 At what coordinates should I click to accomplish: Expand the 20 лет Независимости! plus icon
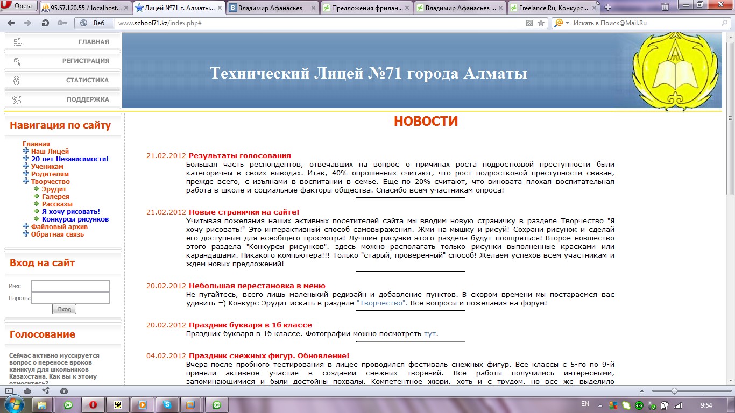[26, 159]
